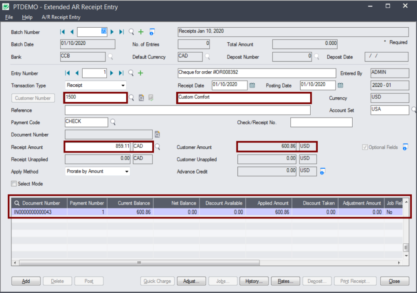417x293 pixels.
Task: Jump to last batch number
Action: click(121, 32)
